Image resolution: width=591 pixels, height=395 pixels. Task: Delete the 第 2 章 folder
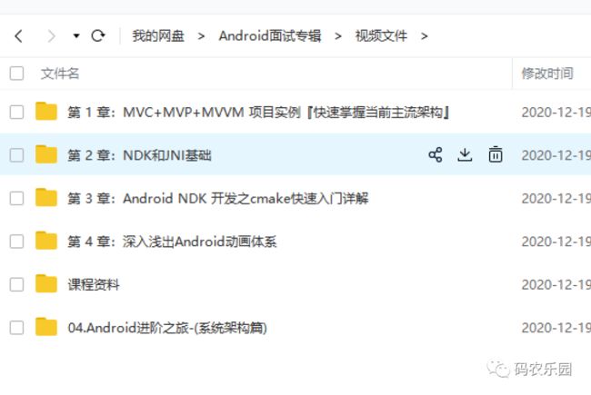[496, 154]
